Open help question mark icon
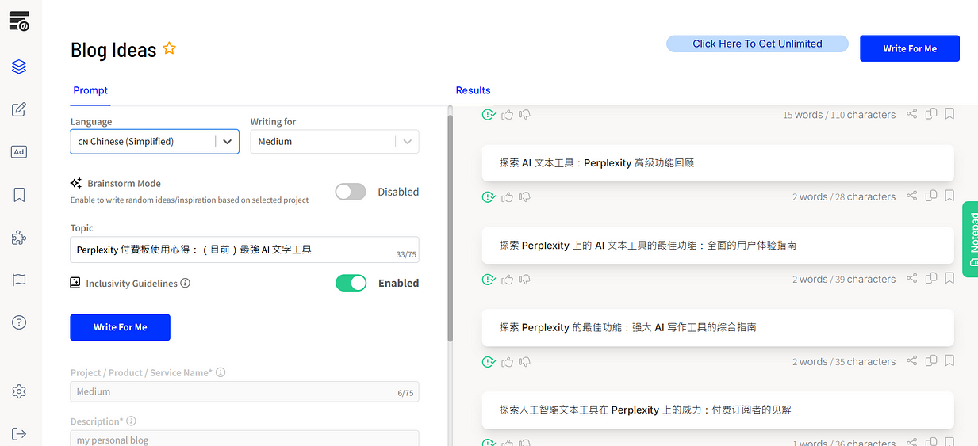 pyautogui.click(x=19, y=322)
